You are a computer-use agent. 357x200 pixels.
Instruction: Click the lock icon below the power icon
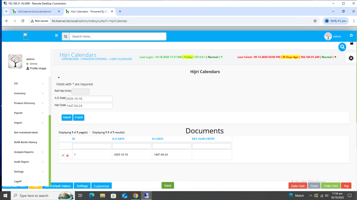pyautogui.click(x=351, y=42)
